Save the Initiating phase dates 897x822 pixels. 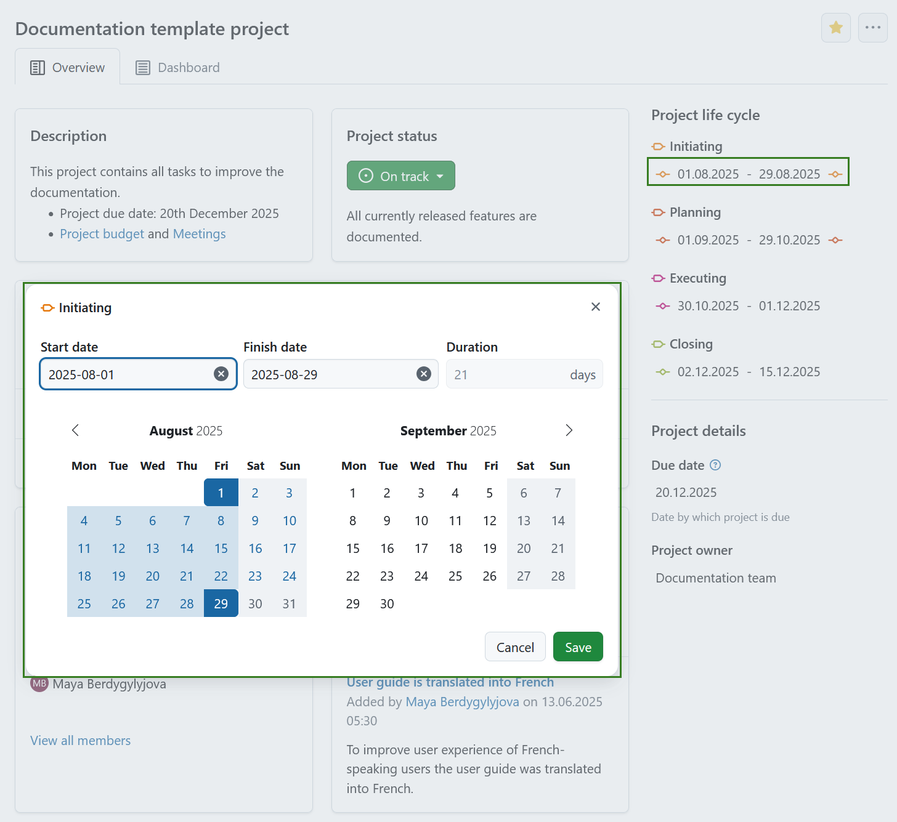click(577, 647)
